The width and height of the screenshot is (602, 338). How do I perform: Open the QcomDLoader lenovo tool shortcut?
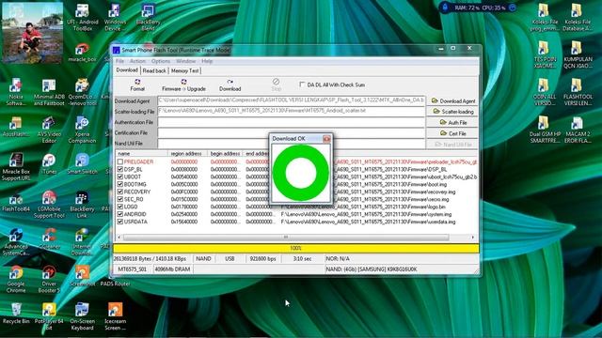pos(82,92)
